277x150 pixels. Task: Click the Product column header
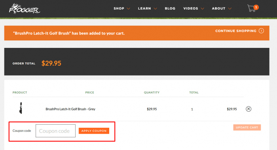pyautogui.click(x=20, y=92)
